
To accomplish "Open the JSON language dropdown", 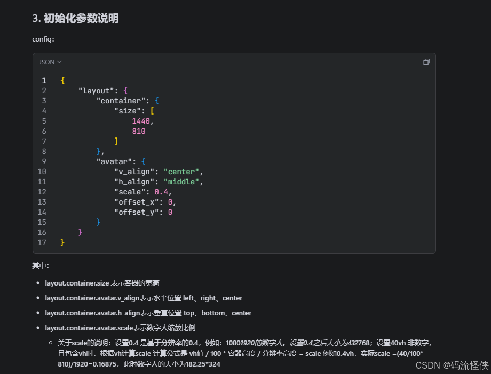I will click(x=50, y=62).
